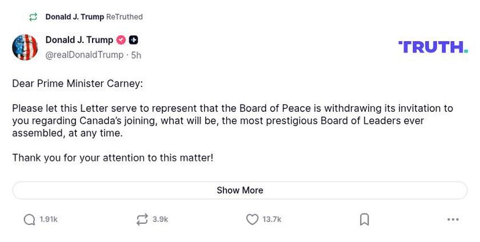Click the Board of Peace letter paragraph
The width and height of the screenshot is (480, 242).
point(232,120)
